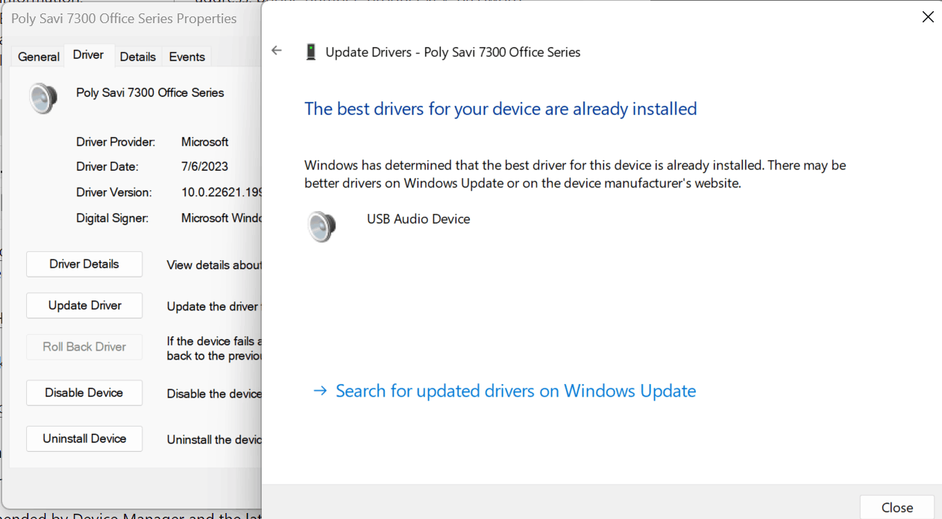Click the Properties window title bar text

coord(124,19)
